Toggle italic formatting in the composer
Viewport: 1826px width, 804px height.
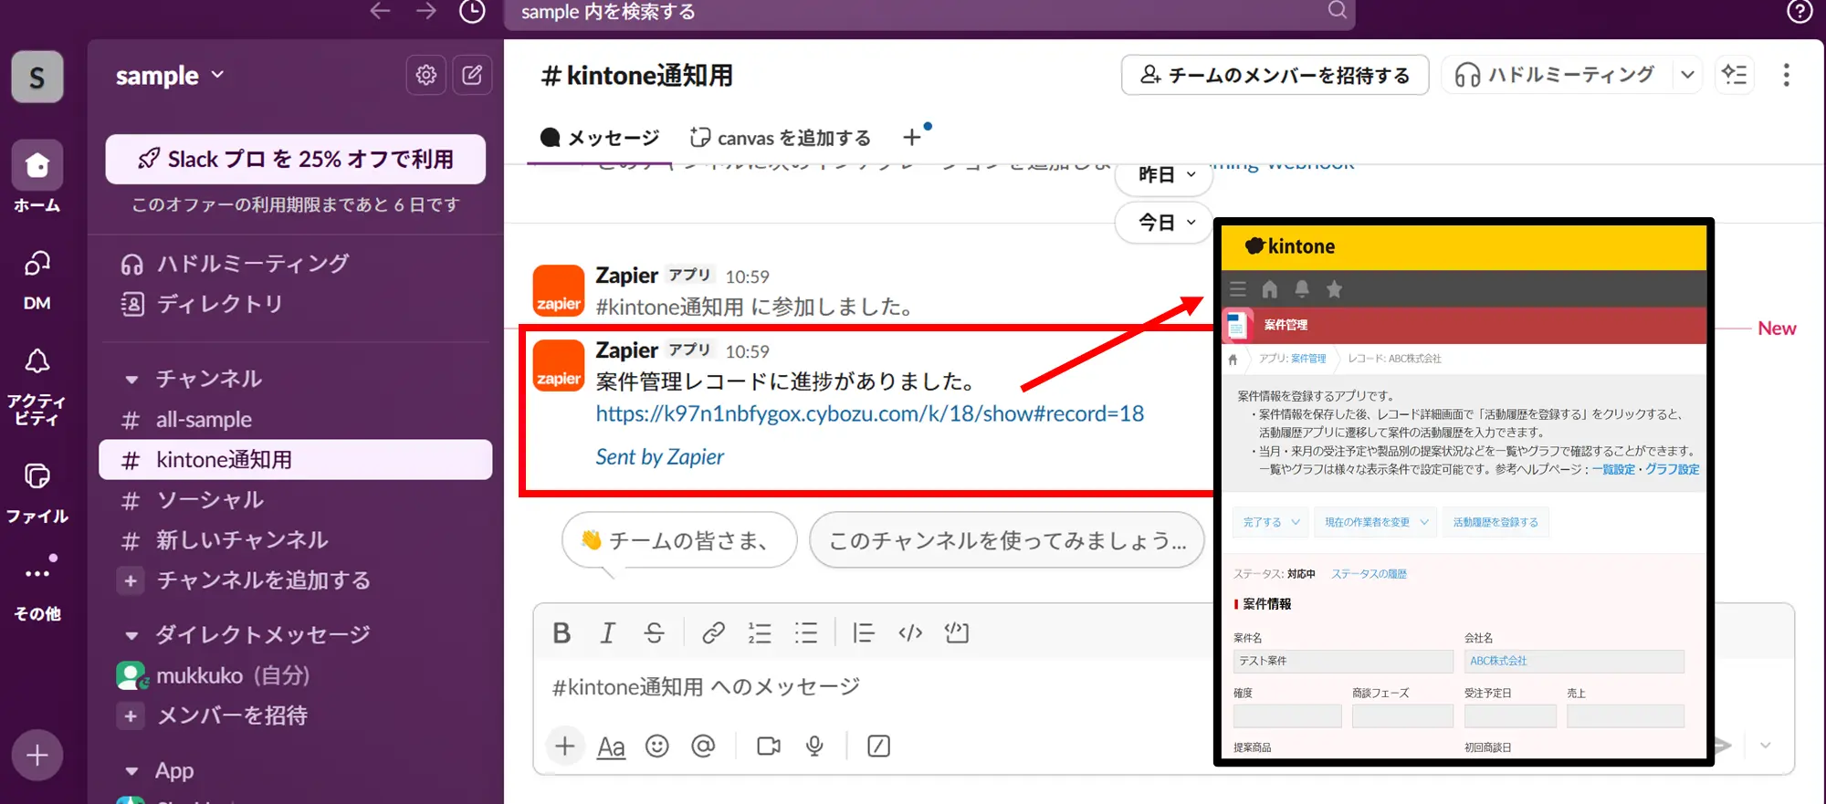click(x=607, y=632)
